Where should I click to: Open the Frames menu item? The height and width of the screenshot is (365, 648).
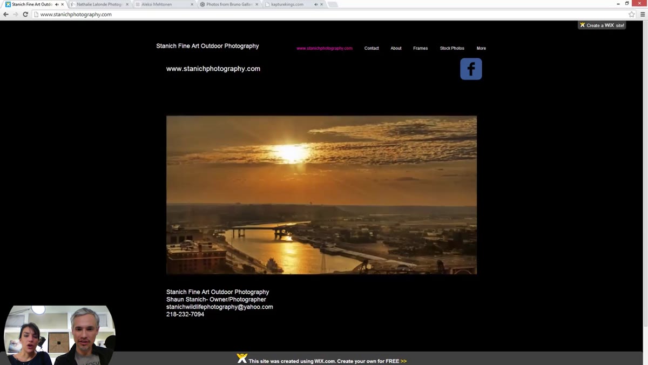pyautogui.click(x=420, y=48)
